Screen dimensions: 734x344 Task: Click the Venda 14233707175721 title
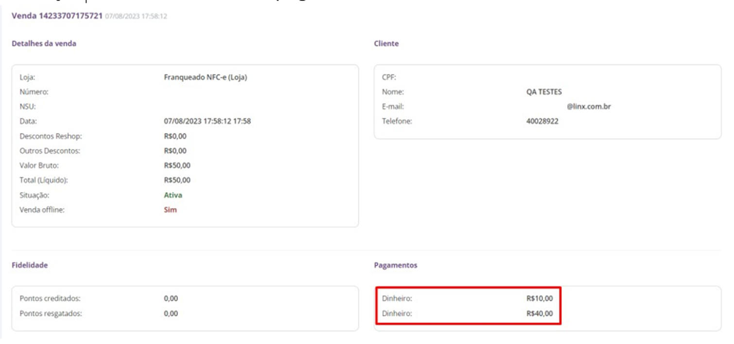pyautogui.click(x=57, y=16)
